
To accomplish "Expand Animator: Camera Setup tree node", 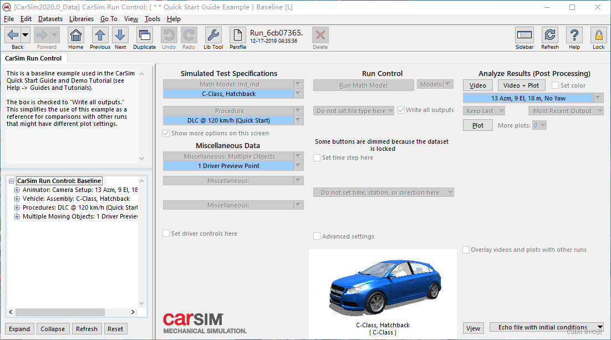I will [x=17, y=190].
